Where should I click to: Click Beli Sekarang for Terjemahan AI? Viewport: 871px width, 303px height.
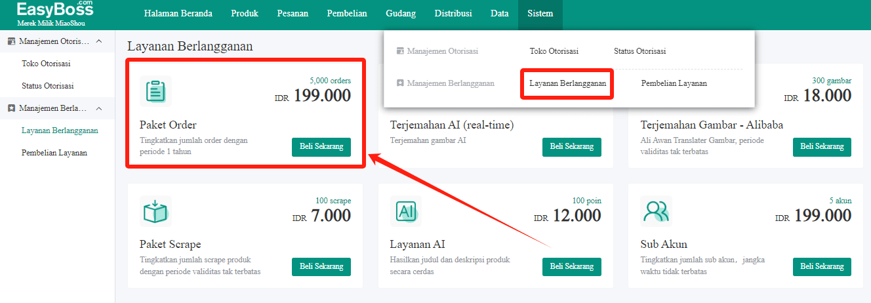(x=572, y=147)
